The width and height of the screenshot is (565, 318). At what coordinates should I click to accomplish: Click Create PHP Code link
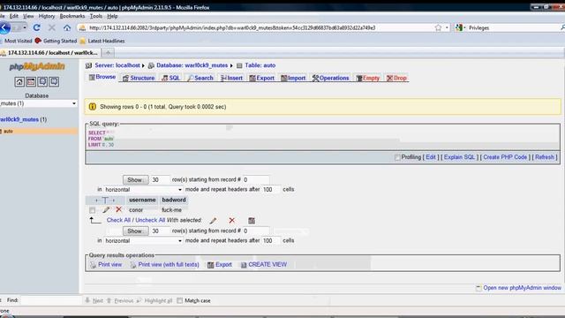point(505,157)
